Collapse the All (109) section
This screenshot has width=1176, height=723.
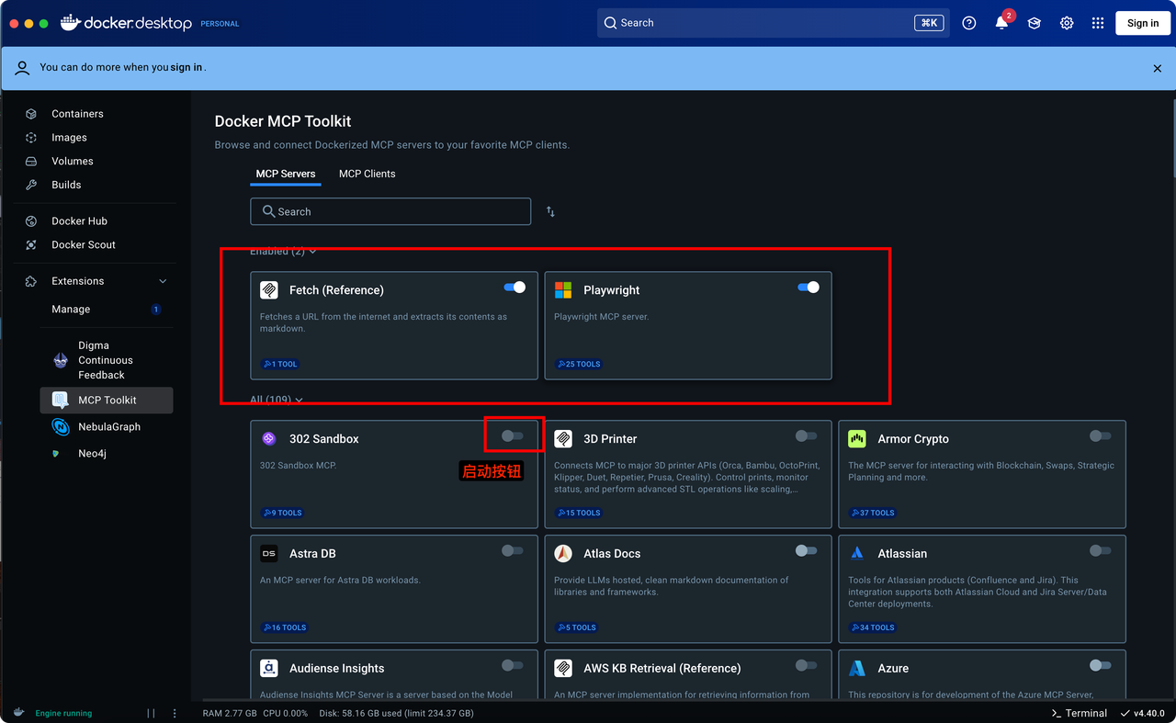pos(277,401)
